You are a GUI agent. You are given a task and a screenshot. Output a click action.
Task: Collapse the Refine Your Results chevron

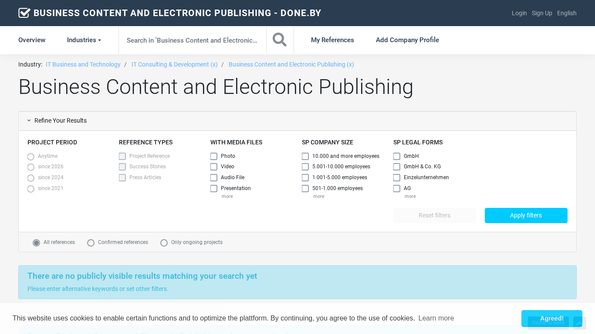pos(29,121)
